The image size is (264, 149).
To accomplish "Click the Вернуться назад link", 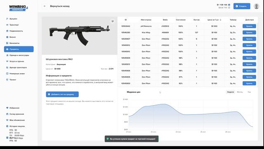I will pos(60,6).
